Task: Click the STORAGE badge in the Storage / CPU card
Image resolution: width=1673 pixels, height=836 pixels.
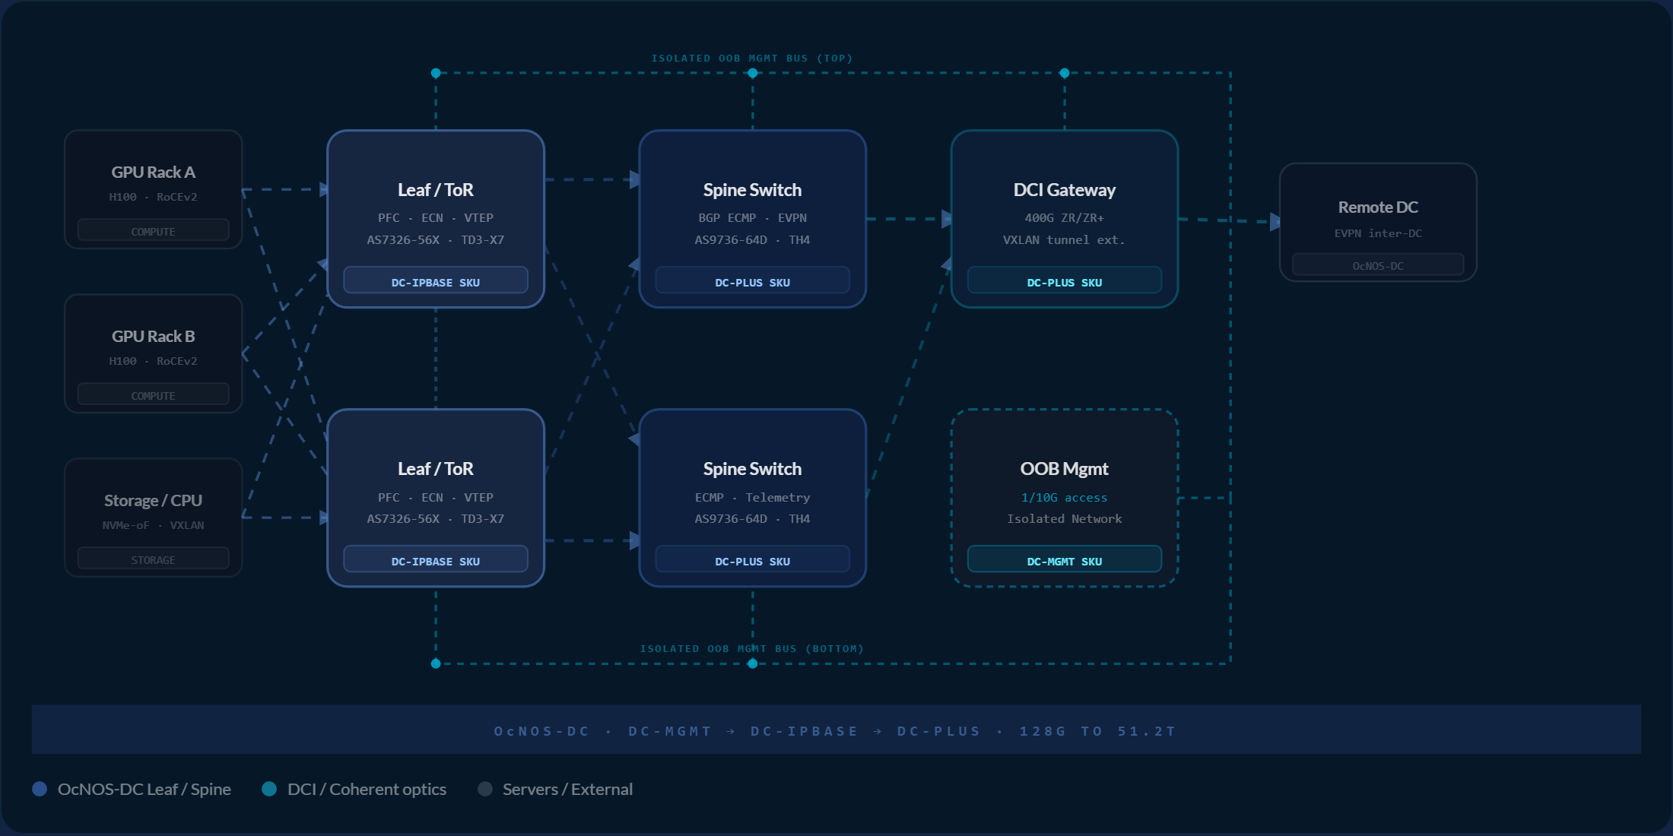Action: click(x=153, y=559)
